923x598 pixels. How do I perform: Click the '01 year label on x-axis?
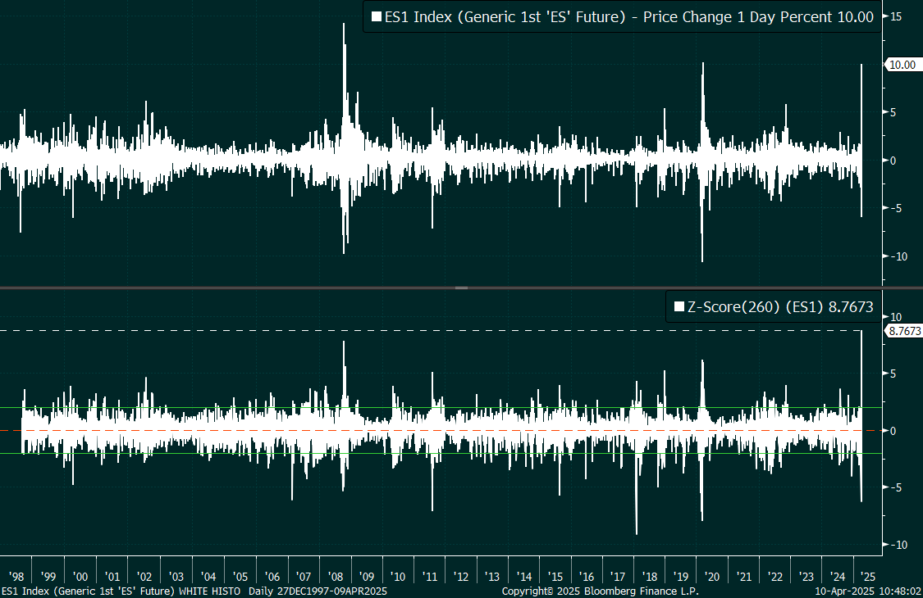tap(112, 577)
